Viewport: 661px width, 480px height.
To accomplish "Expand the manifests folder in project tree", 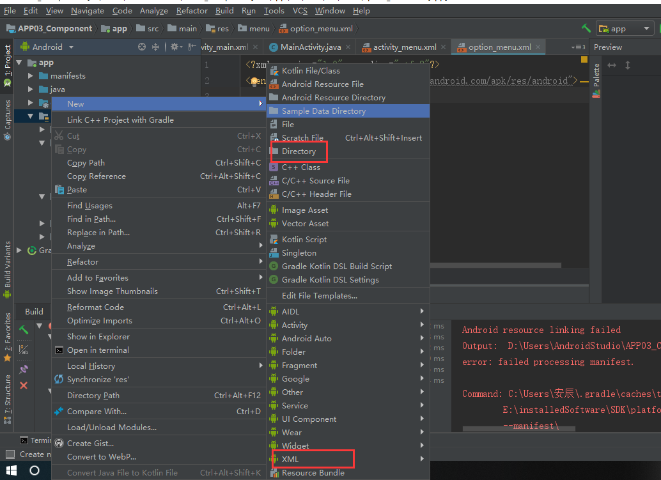I will tap(30, 75).
